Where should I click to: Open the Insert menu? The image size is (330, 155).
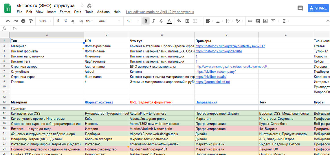[x=51, y=12]
